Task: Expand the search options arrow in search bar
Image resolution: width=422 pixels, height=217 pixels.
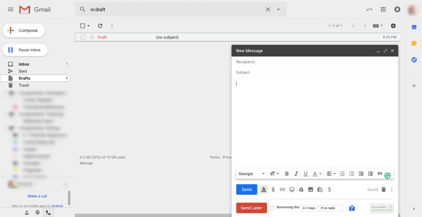Action: [279, 9]
